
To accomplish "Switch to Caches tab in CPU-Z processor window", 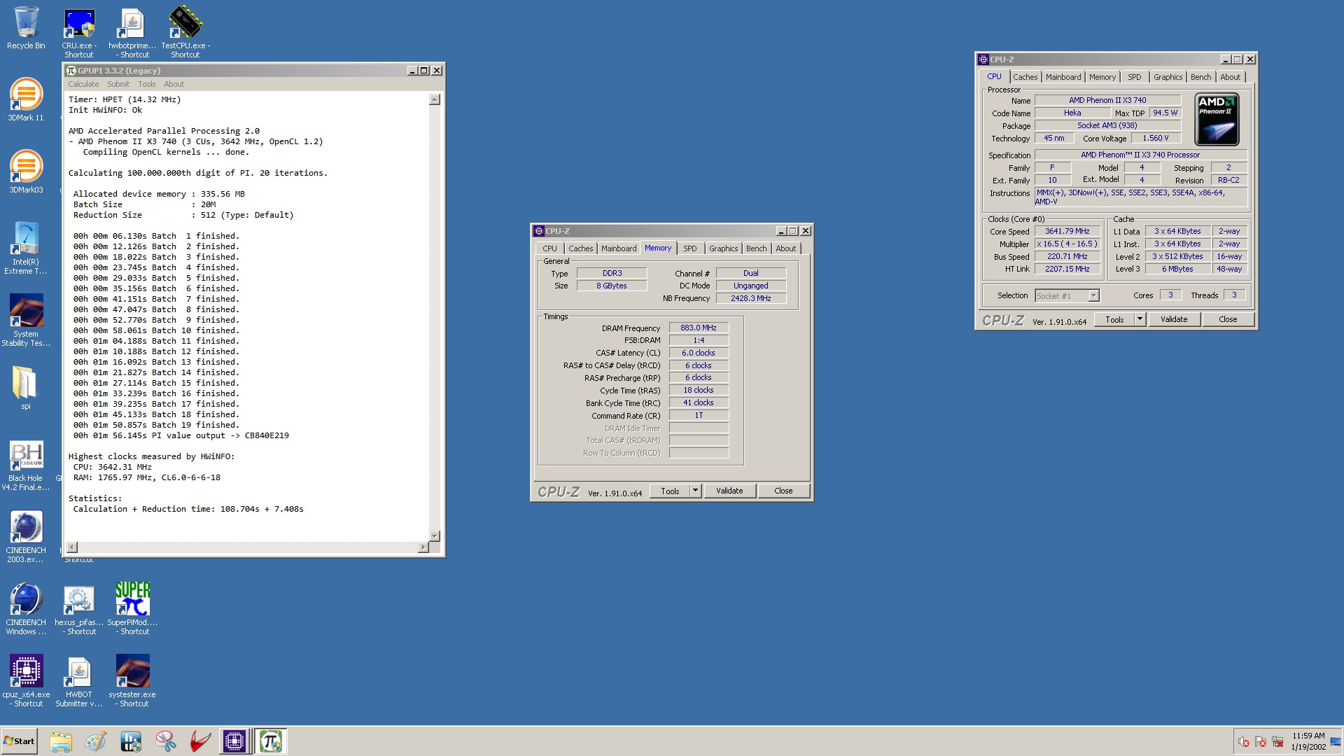I will [1025, 77].
